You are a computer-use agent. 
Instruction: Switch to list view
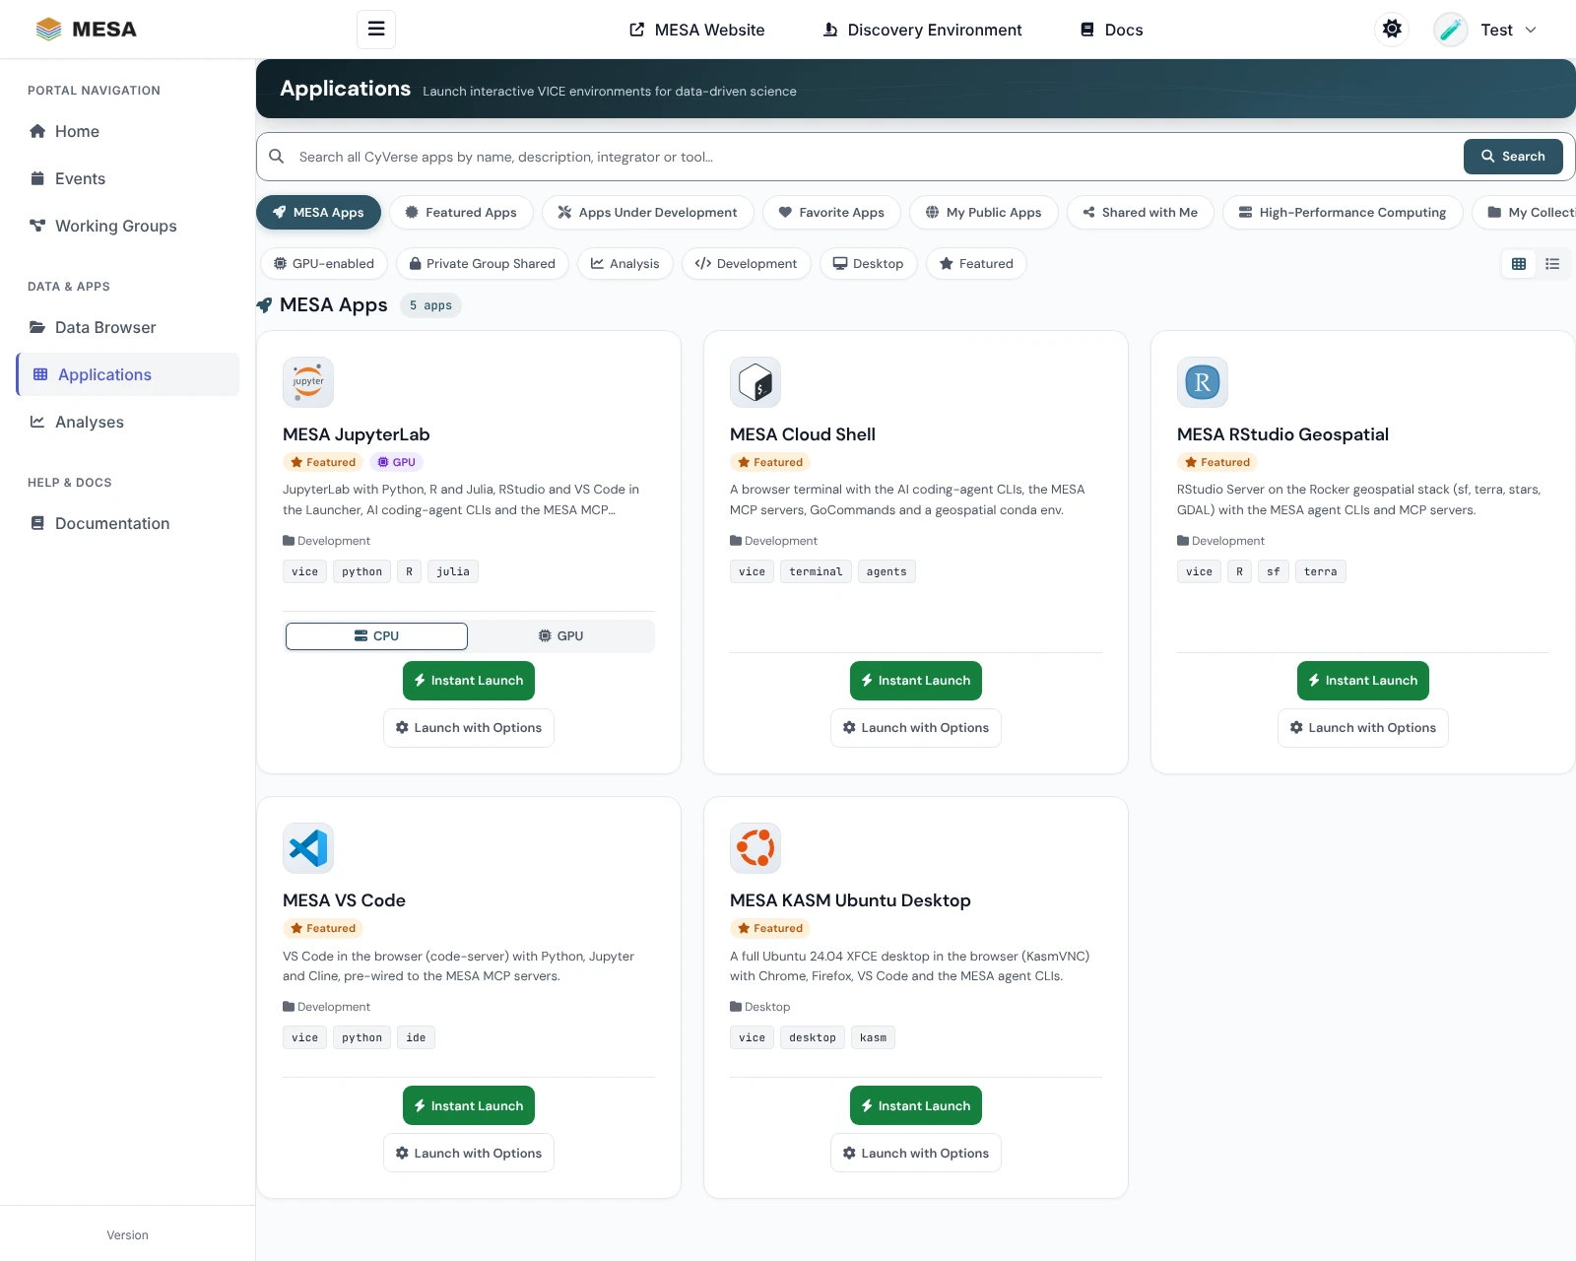[1552, 264]
